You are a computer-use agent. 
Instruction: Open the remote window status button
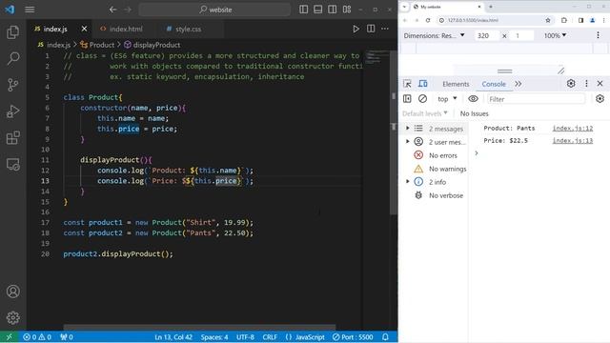coord(9,337)
